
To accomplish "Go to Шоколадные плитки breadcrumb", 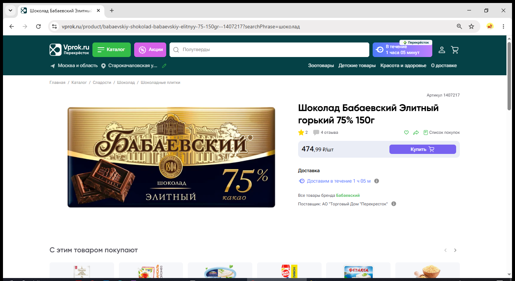I will click(160, 82).
